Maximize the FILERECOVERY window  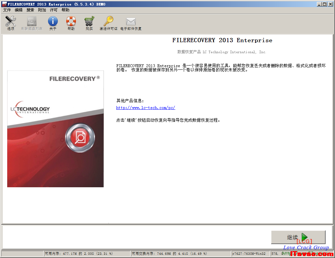[324, 4]
